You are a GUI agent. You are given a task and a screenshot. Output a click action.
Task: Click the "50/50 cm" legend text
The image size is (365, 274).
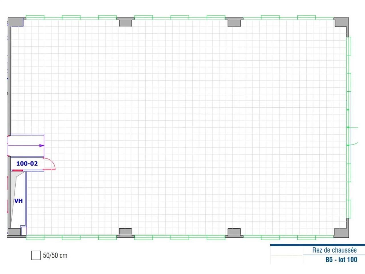tap(55, 255)
